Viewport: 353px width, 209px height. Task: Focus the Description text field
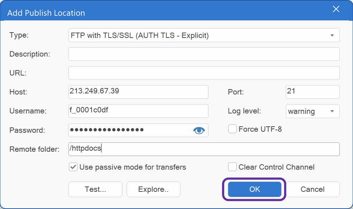click(x=204, y=54)
